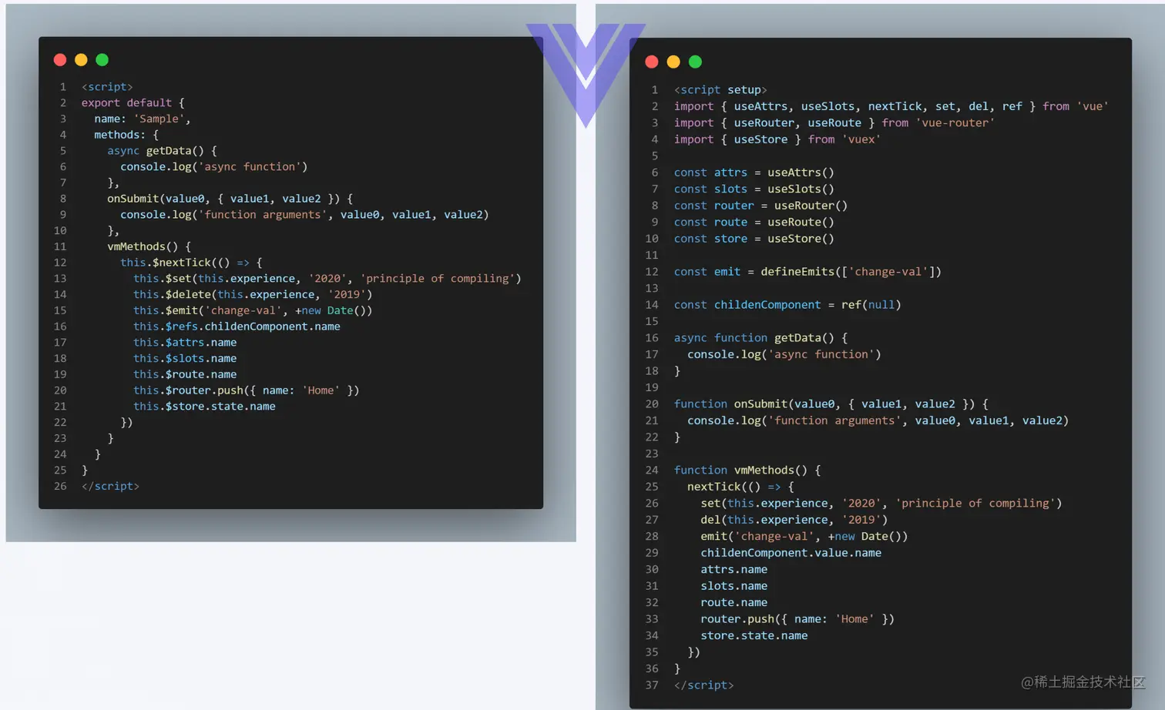This screenshot has height=710, width=1165.
Task: Click 'async getData() {' in Options API snippet
Action: point(162,151)
